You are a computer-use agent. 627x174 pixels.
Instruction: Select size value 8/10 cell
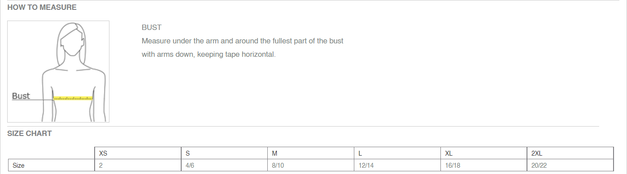[311, 165]
